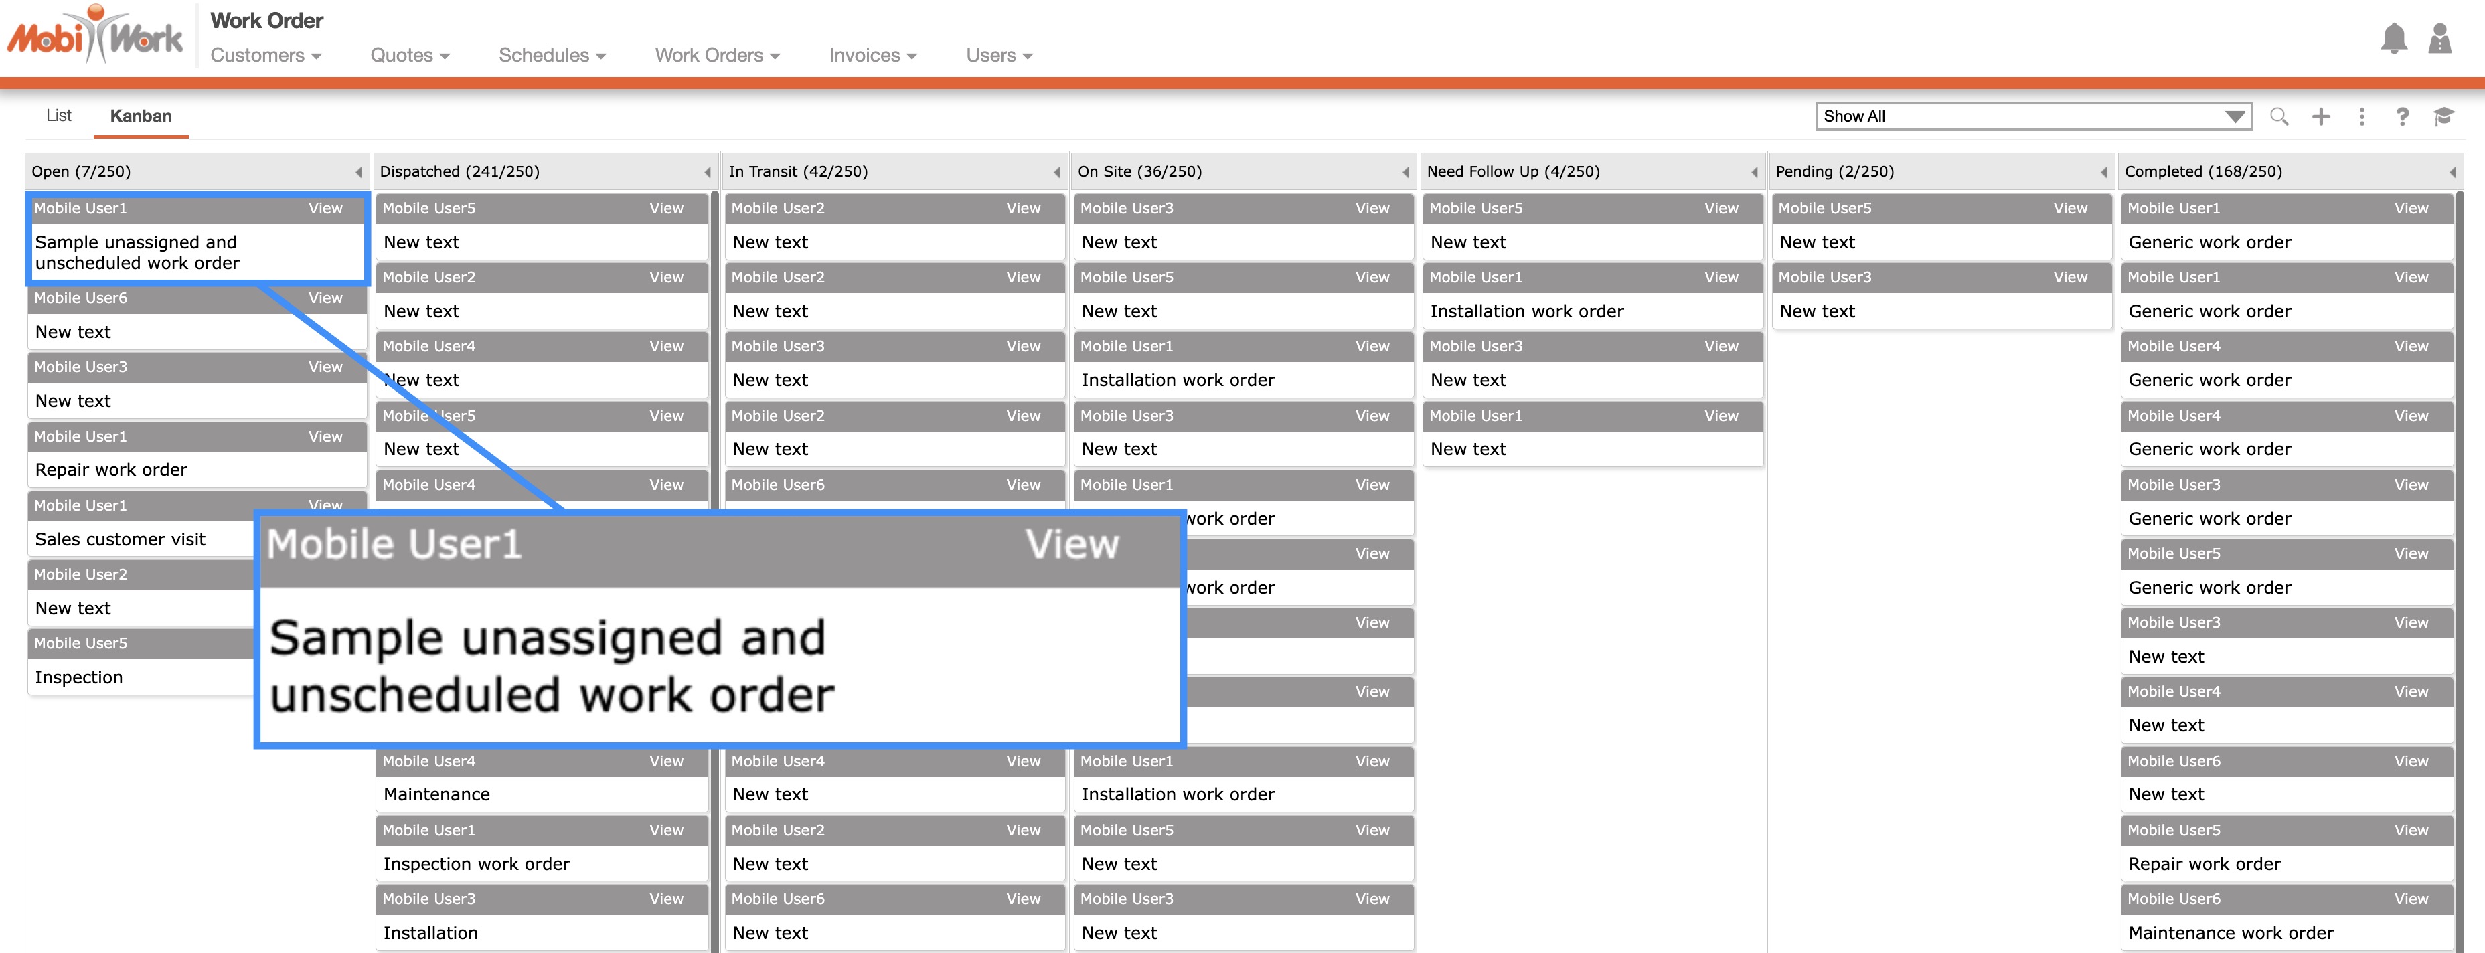Open the user profile icon
Viewport: 2485px width, 953px height.
pos(2439,39)
